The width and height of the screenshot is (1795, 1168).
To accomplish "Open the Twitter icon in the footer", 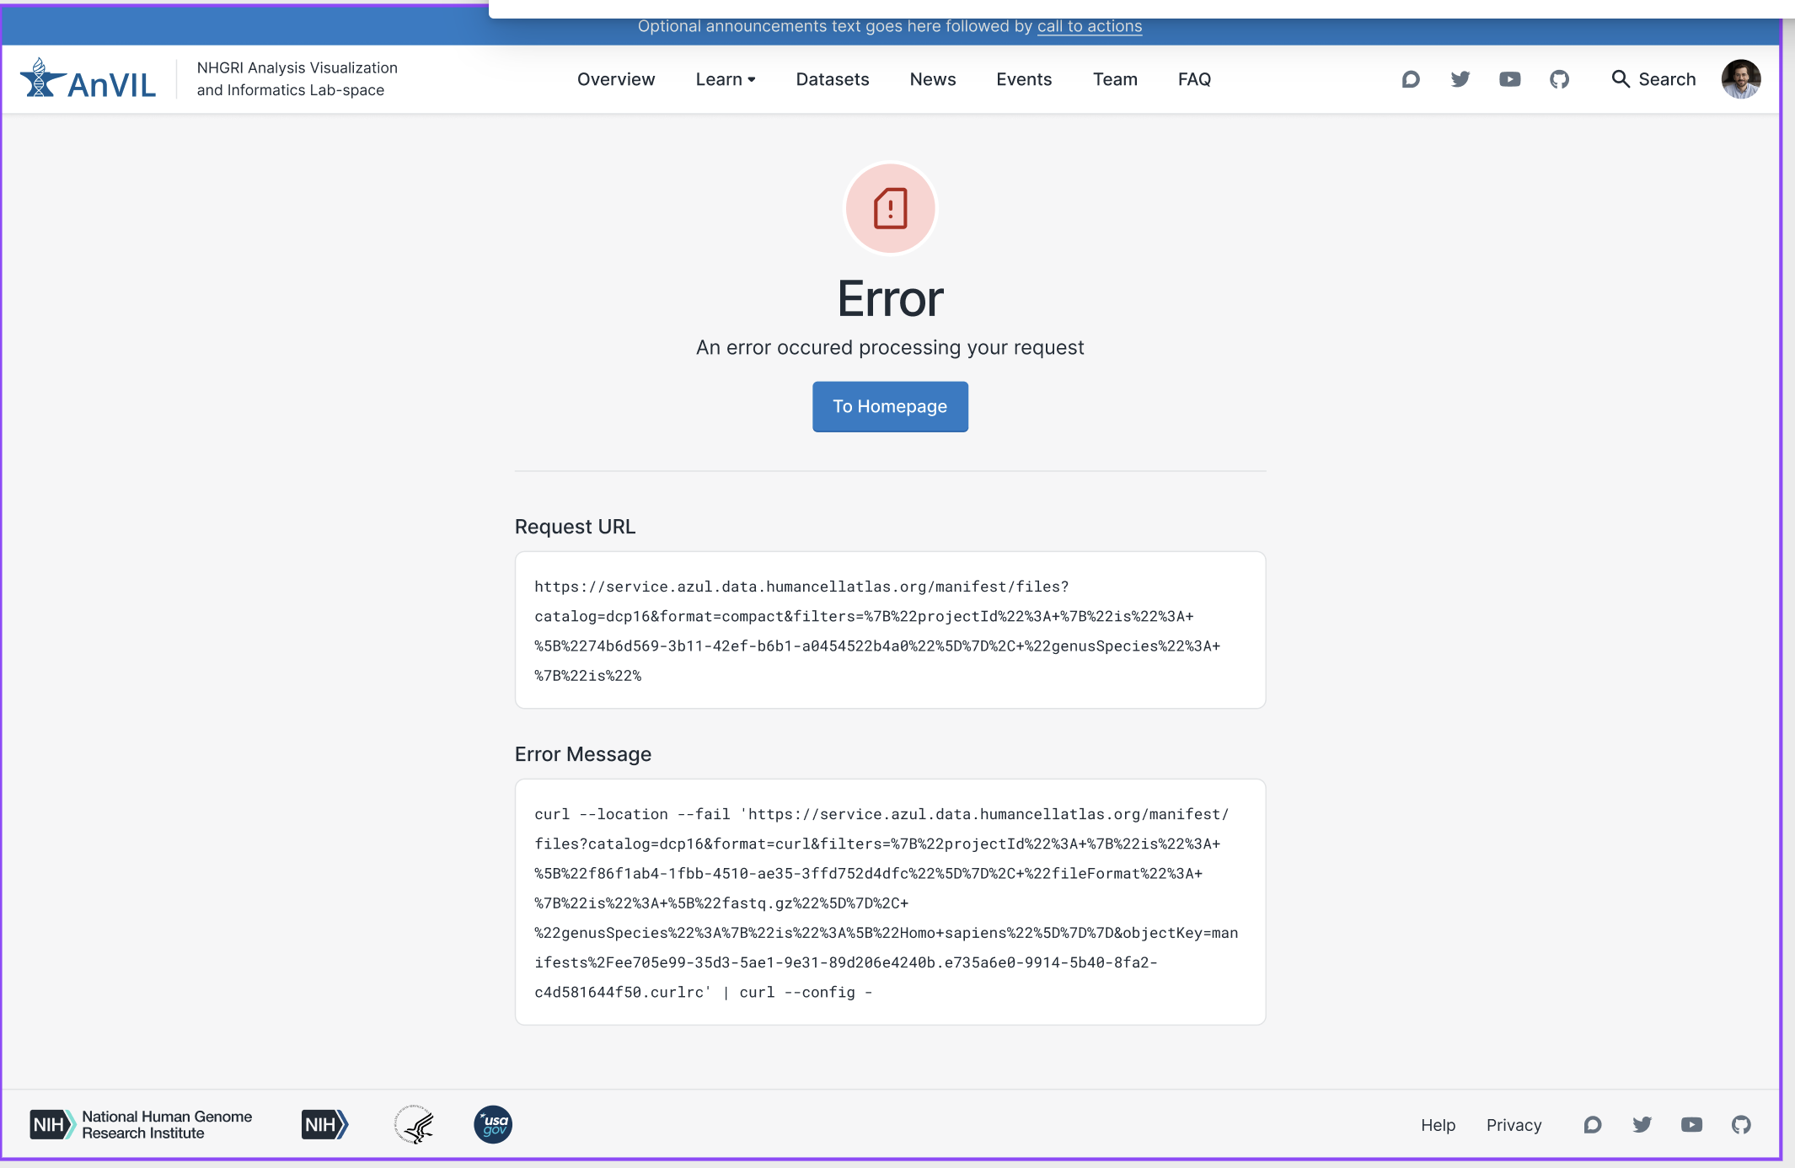I will [1642, 1124].
